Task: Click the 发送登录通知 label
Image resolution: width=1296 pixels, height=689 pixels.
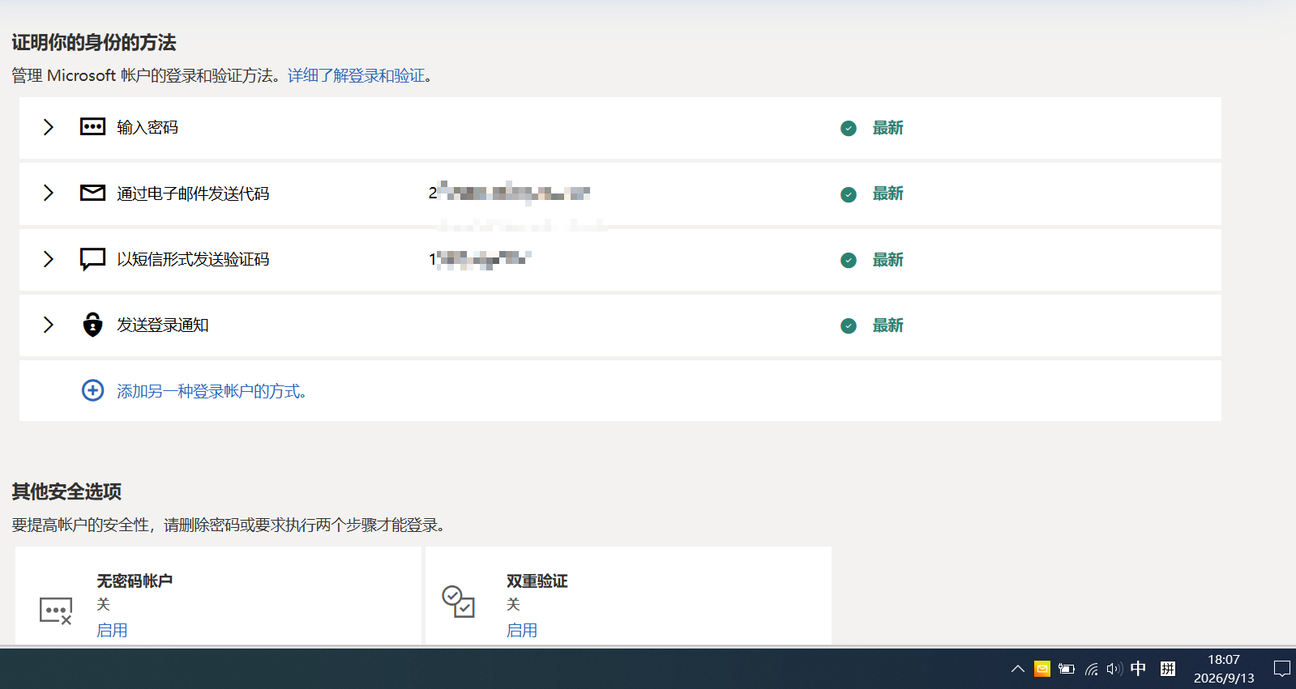Action: pyautogui.click(x=163, y=325)
